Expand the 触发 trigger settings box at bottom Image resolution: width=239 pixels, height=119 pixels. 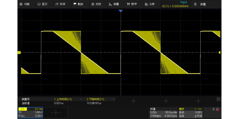[x=190, y=112]
